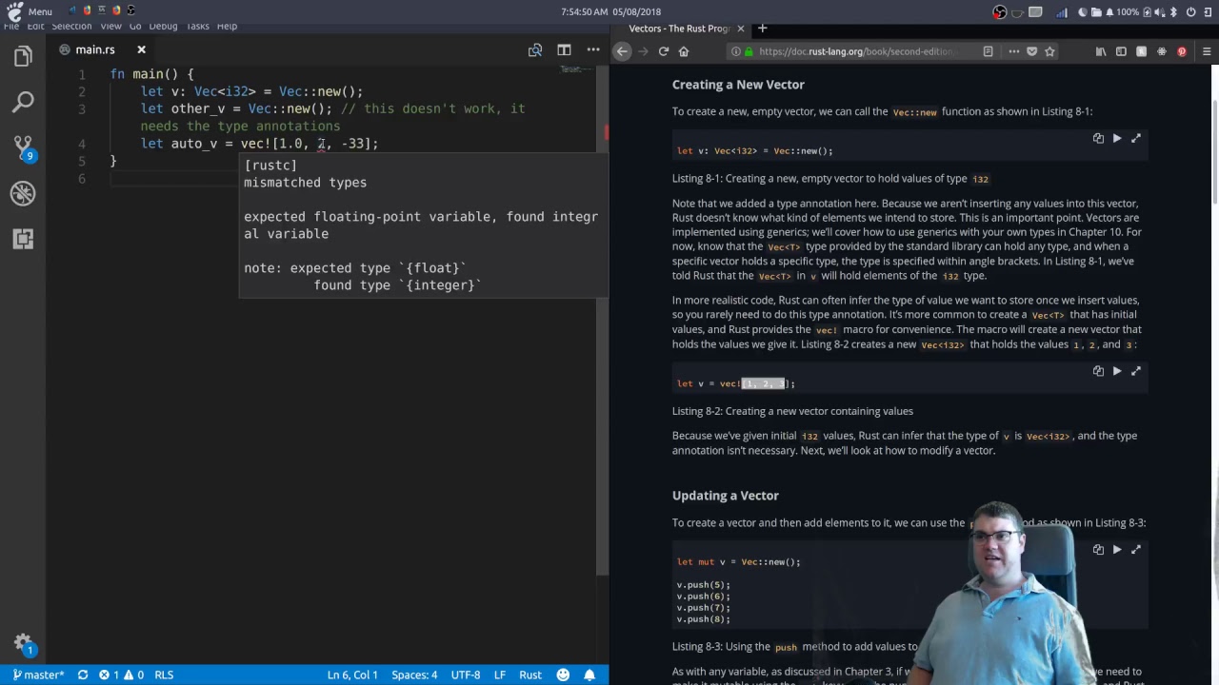Open Firefox hamburger menu
This screenshot has height=685, width=1219.
point(1207,51)
